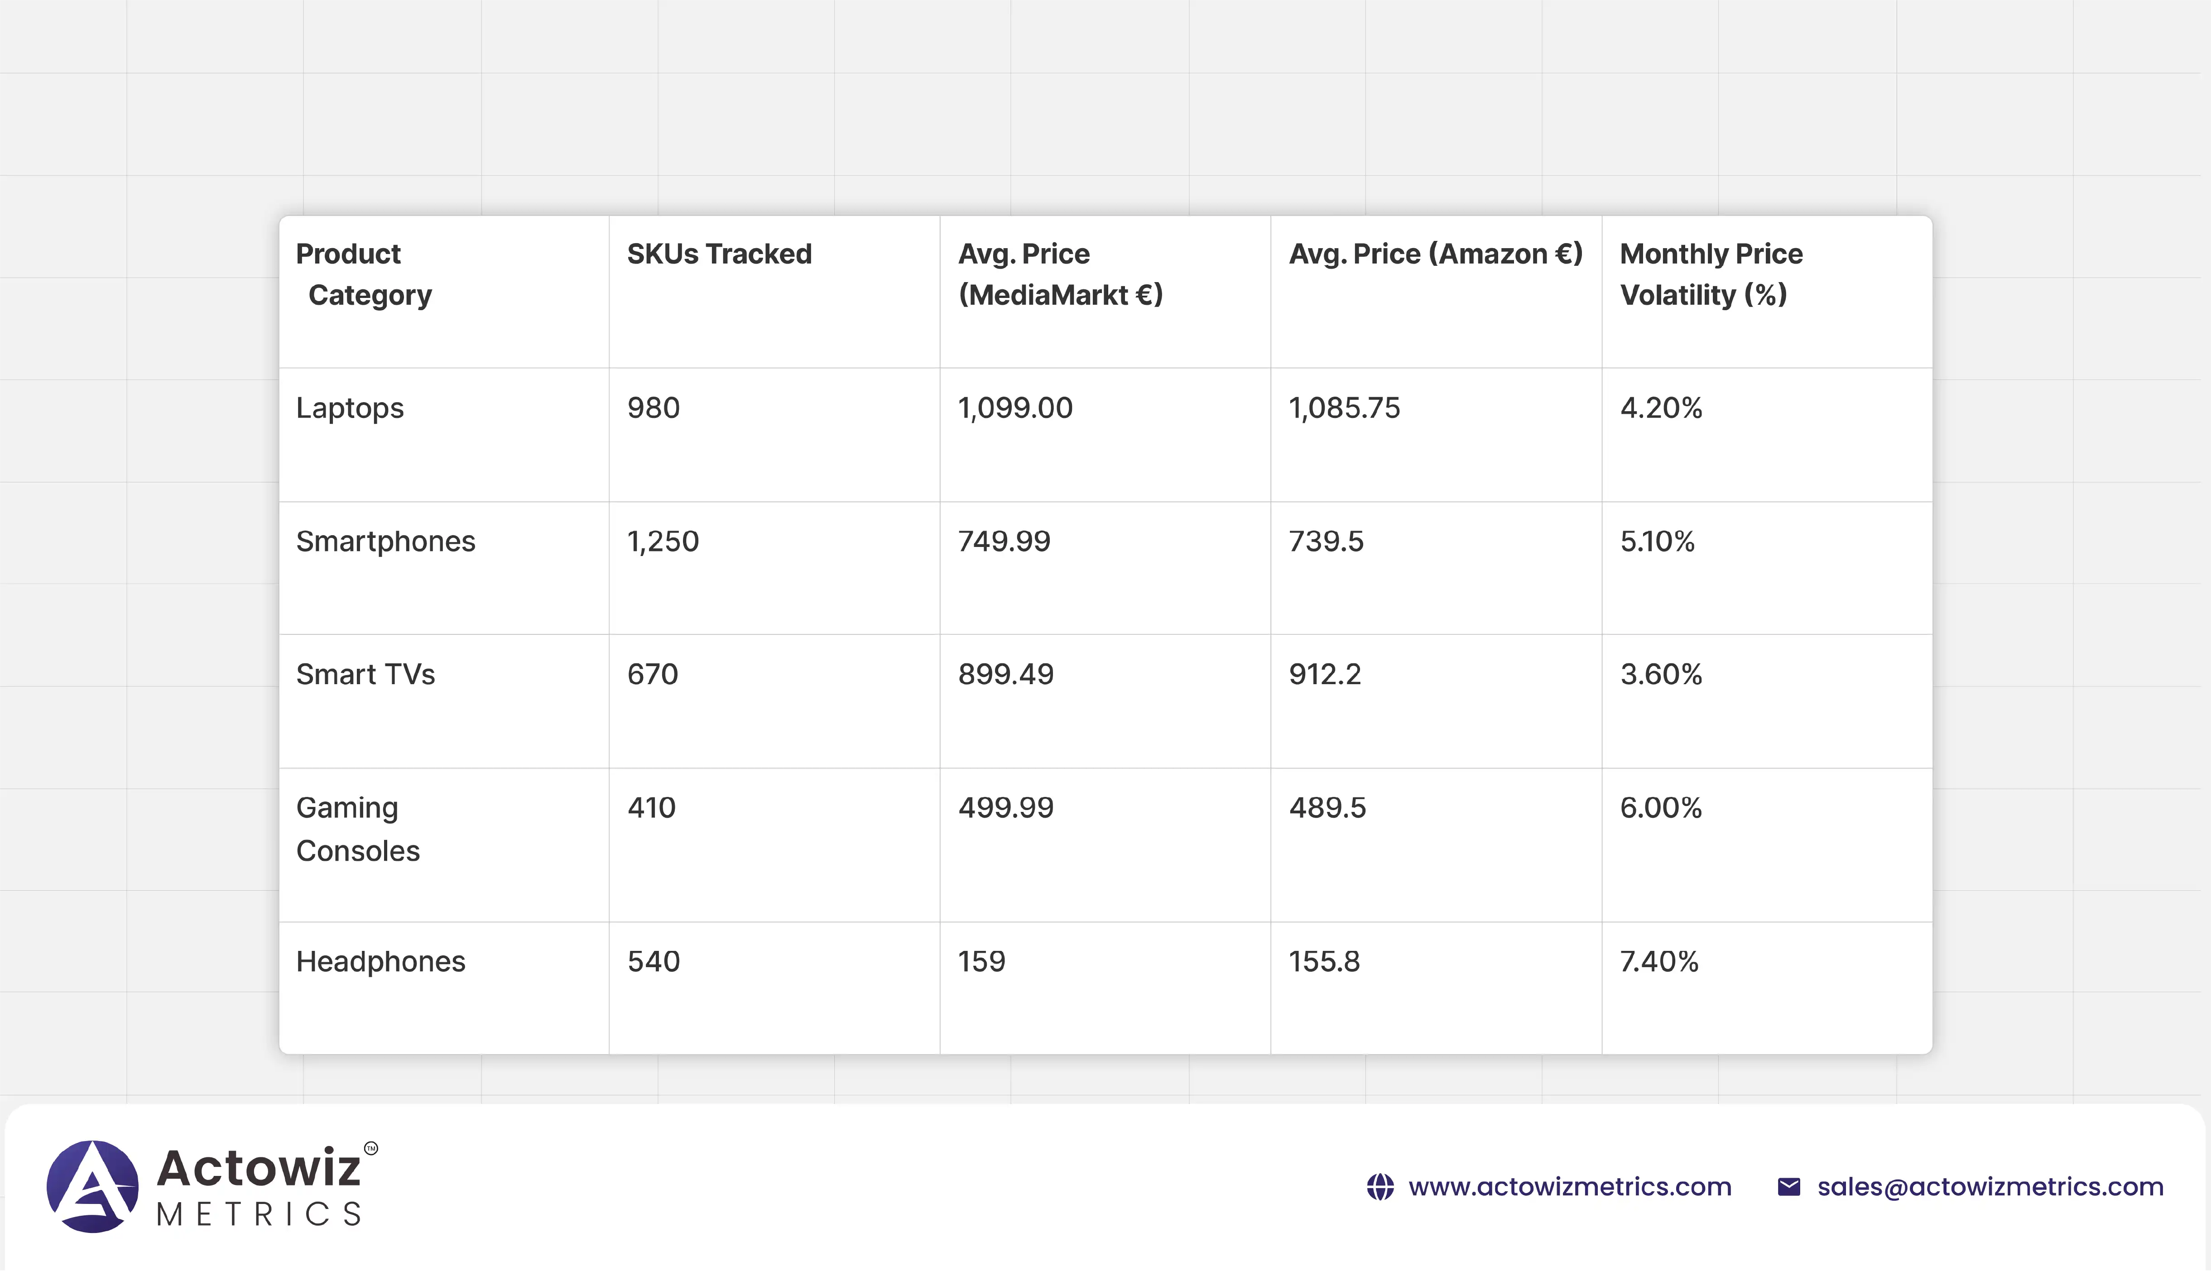Click the 1,099.00 MediaMarkt laptop price
The width and height of the screenshot is (2211, 1271).
(1015, 408)
